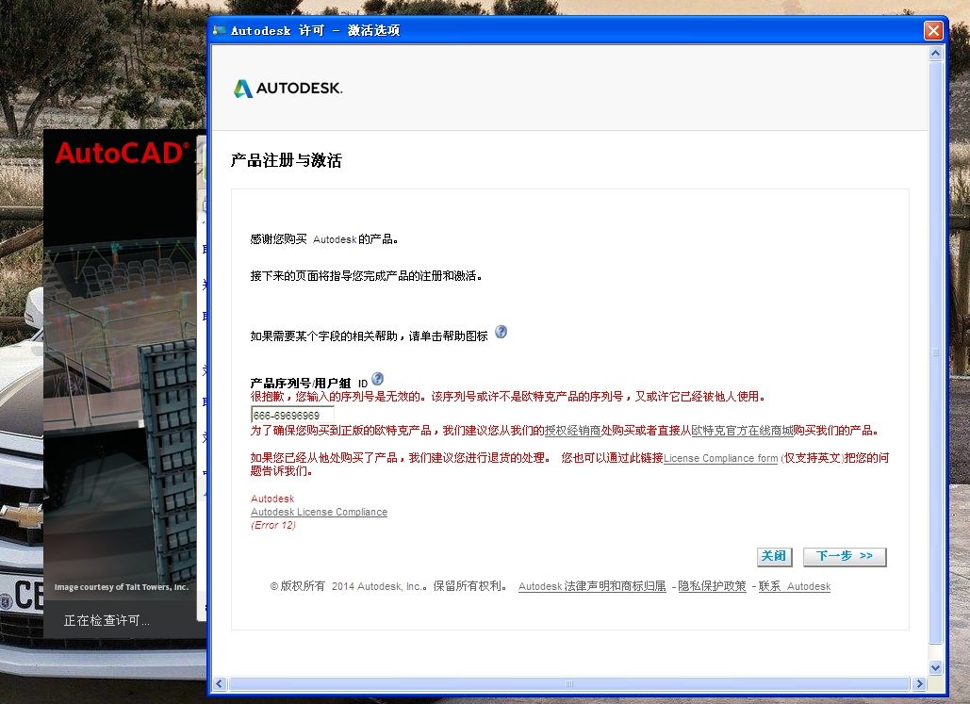Viewport: 970px width, 704px height.
Task: Click the 产品注册与激活 heading
Action: (x=287, y=160)
